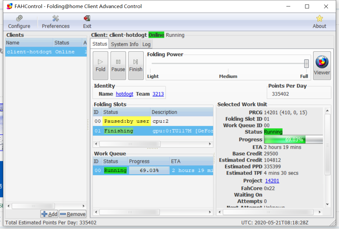Click the Folding Slots Description column header

pos(181,112)
